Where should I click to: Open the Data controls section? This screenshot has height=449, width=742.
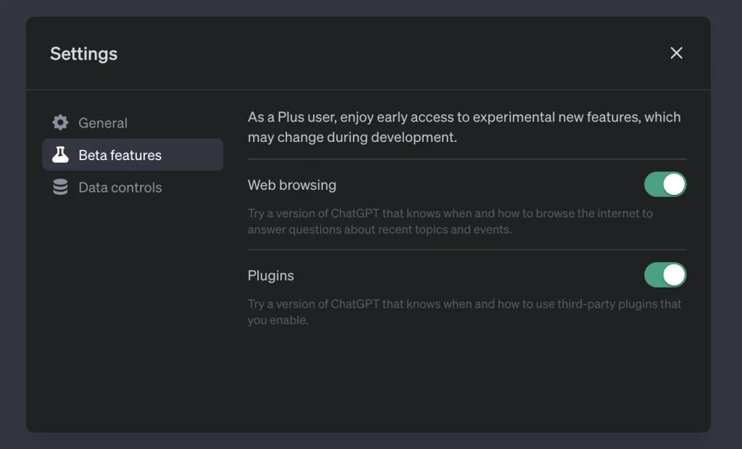pyautogui.click(x=120, y=187)
